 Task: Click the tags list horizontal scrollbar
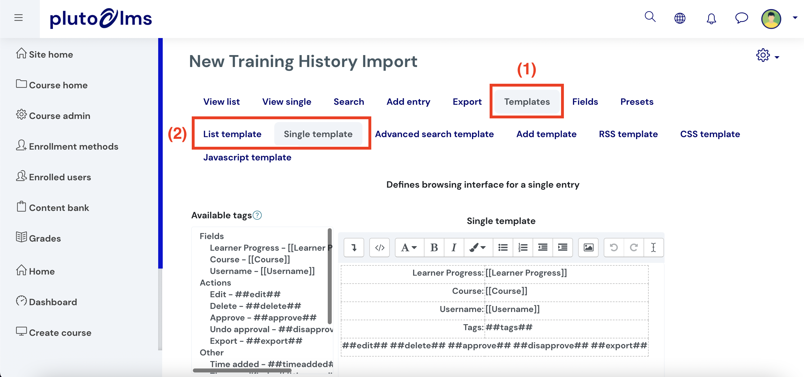pyautogui.click(x=242, y=370)
